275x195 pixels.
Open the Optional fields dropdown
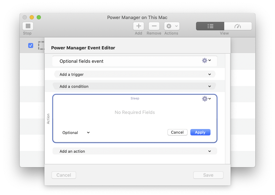point(76,133)
